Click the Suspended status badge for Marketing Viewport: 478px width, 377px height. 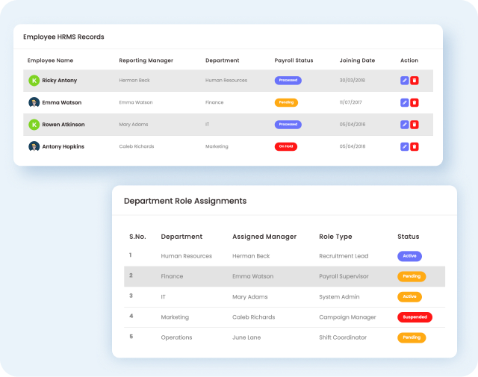click(x=415, y=317)
